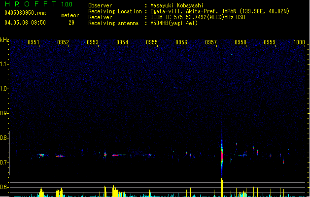Select the location text Ogata-vill. Akita-Pref. JAPAN
Image resolution: width=310 pixels, height=197 pixels.
tap(193, 11)
